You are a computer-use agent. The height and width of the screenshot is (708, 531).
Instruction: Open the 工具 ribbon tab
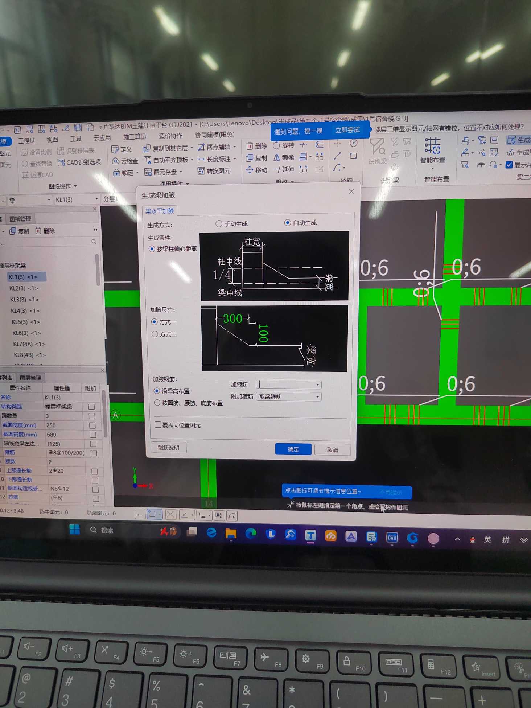pyautogui.click(x=76, y=139)
